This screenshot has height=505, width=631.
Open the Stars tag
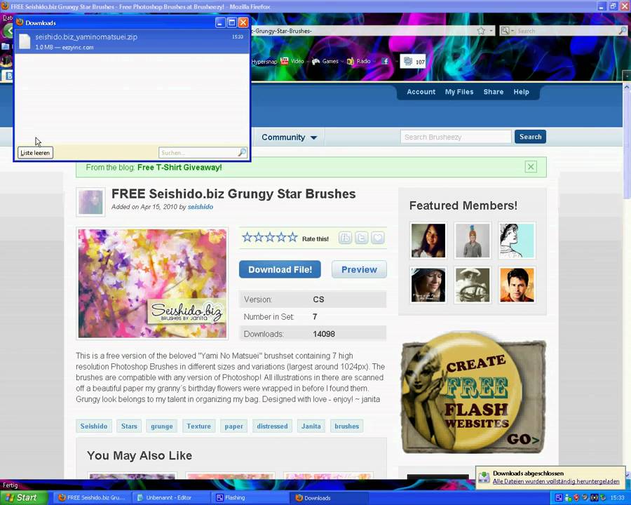point(129,426)
